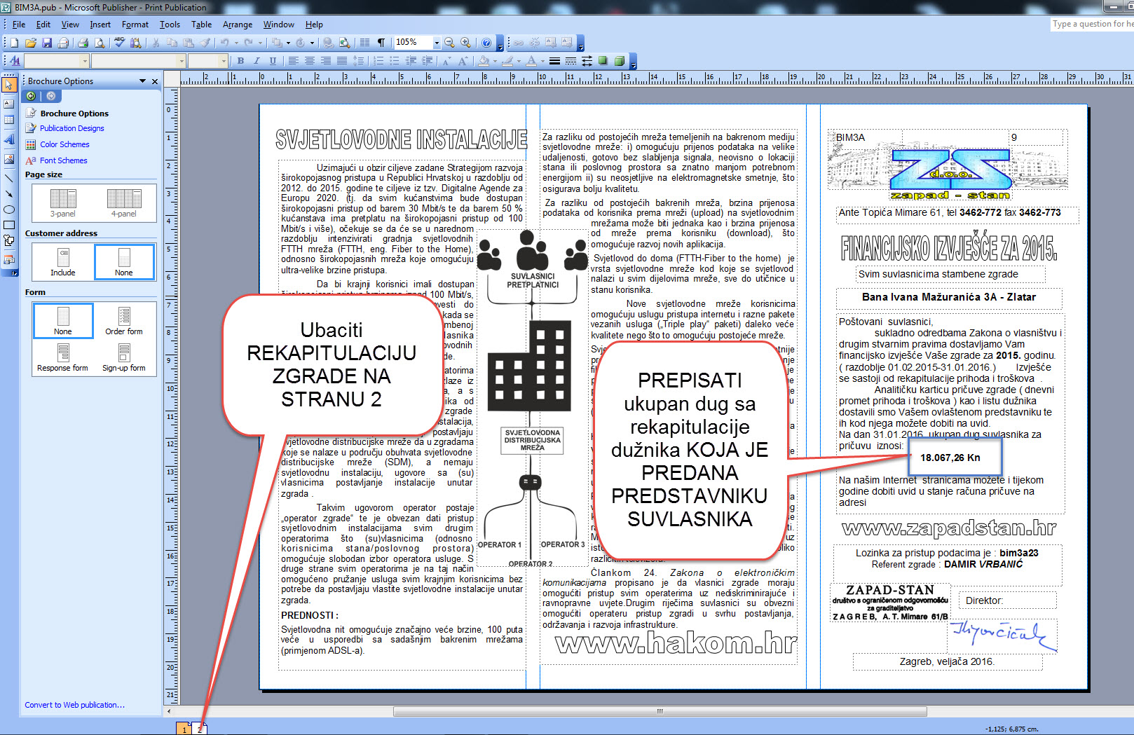Choose the Picture Frame tool
Viewport: 1134px width, 735px height.
click(x=8, y=159)
